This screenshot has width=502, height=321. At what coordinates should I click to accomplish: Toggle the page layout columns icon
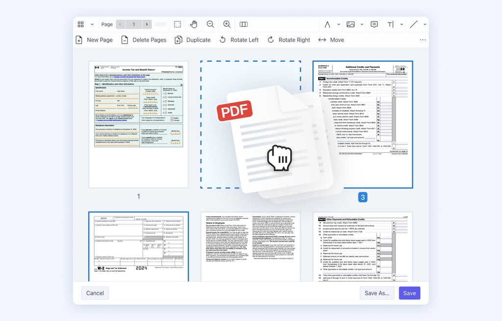pyautogui.click(x=244, y=24)
